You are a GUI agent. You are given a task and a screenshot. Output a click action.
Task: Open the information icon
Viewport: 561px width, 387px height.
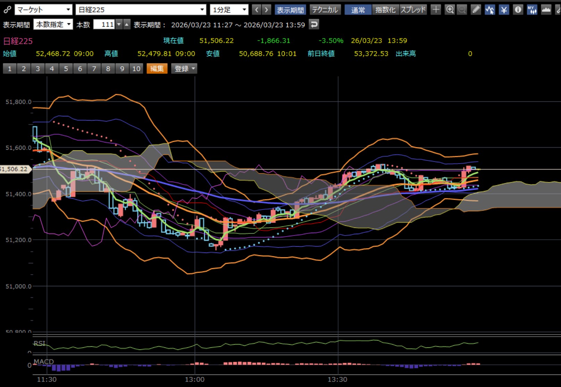coord(518,10)
